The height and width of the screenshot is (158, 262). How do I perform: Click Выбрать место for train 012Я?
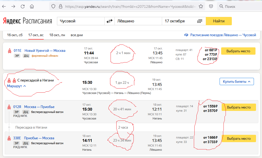pyautogui.click(x=239, y=107)
